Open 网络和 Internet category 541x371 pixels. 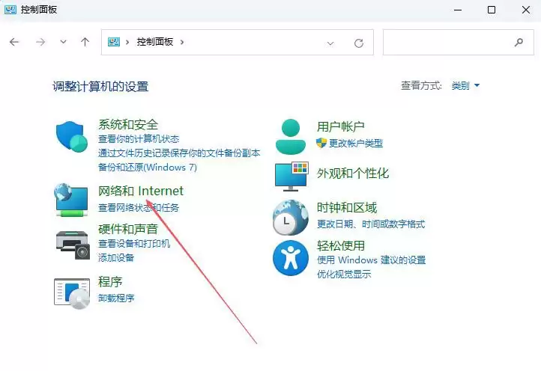[141, 191]
